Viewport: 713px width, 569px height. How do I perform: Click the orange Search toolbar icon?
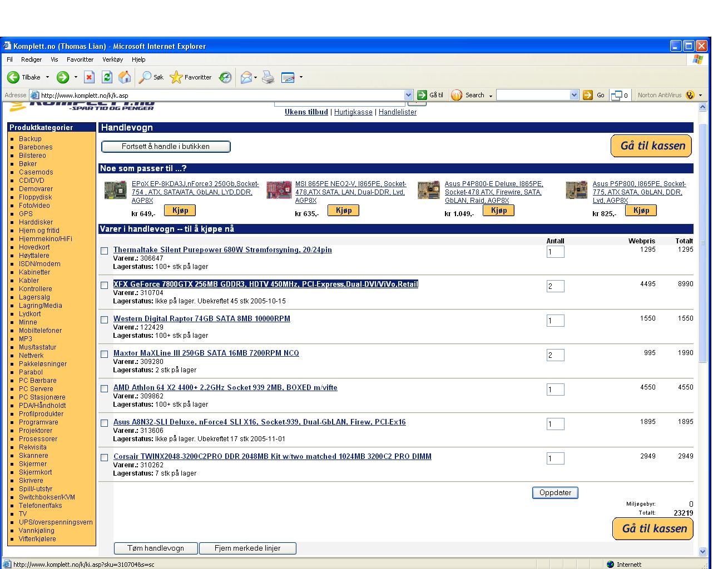pos(457,95)
